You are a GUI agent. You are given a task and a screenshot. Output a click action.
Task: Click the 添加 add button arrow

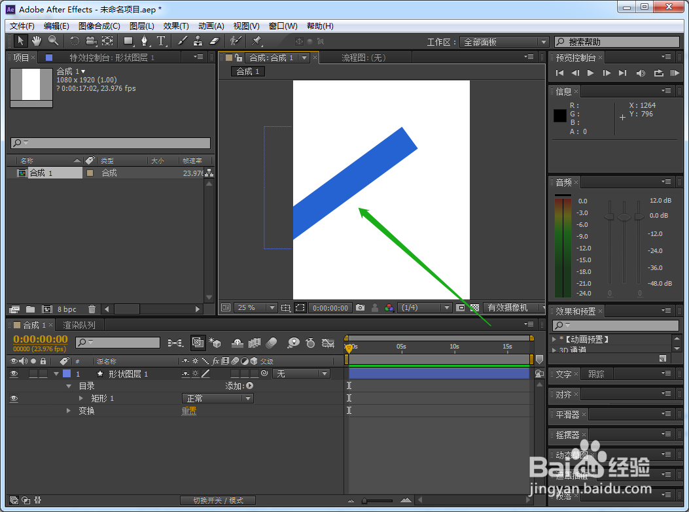249,386
